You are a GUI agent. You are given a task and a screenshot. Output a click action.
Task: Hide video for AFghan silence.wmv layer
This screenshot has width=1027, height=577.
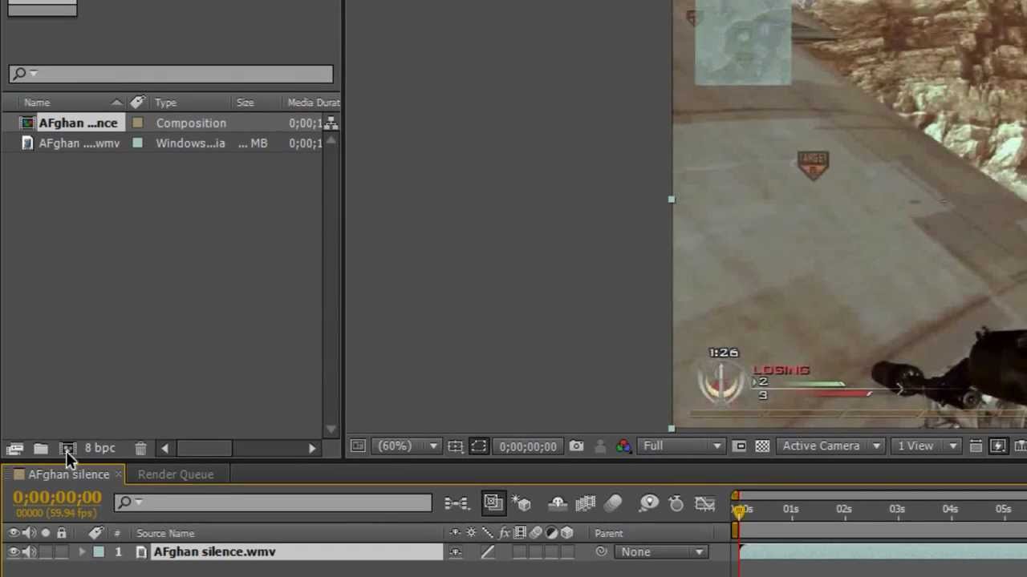[x=14, y=551]
